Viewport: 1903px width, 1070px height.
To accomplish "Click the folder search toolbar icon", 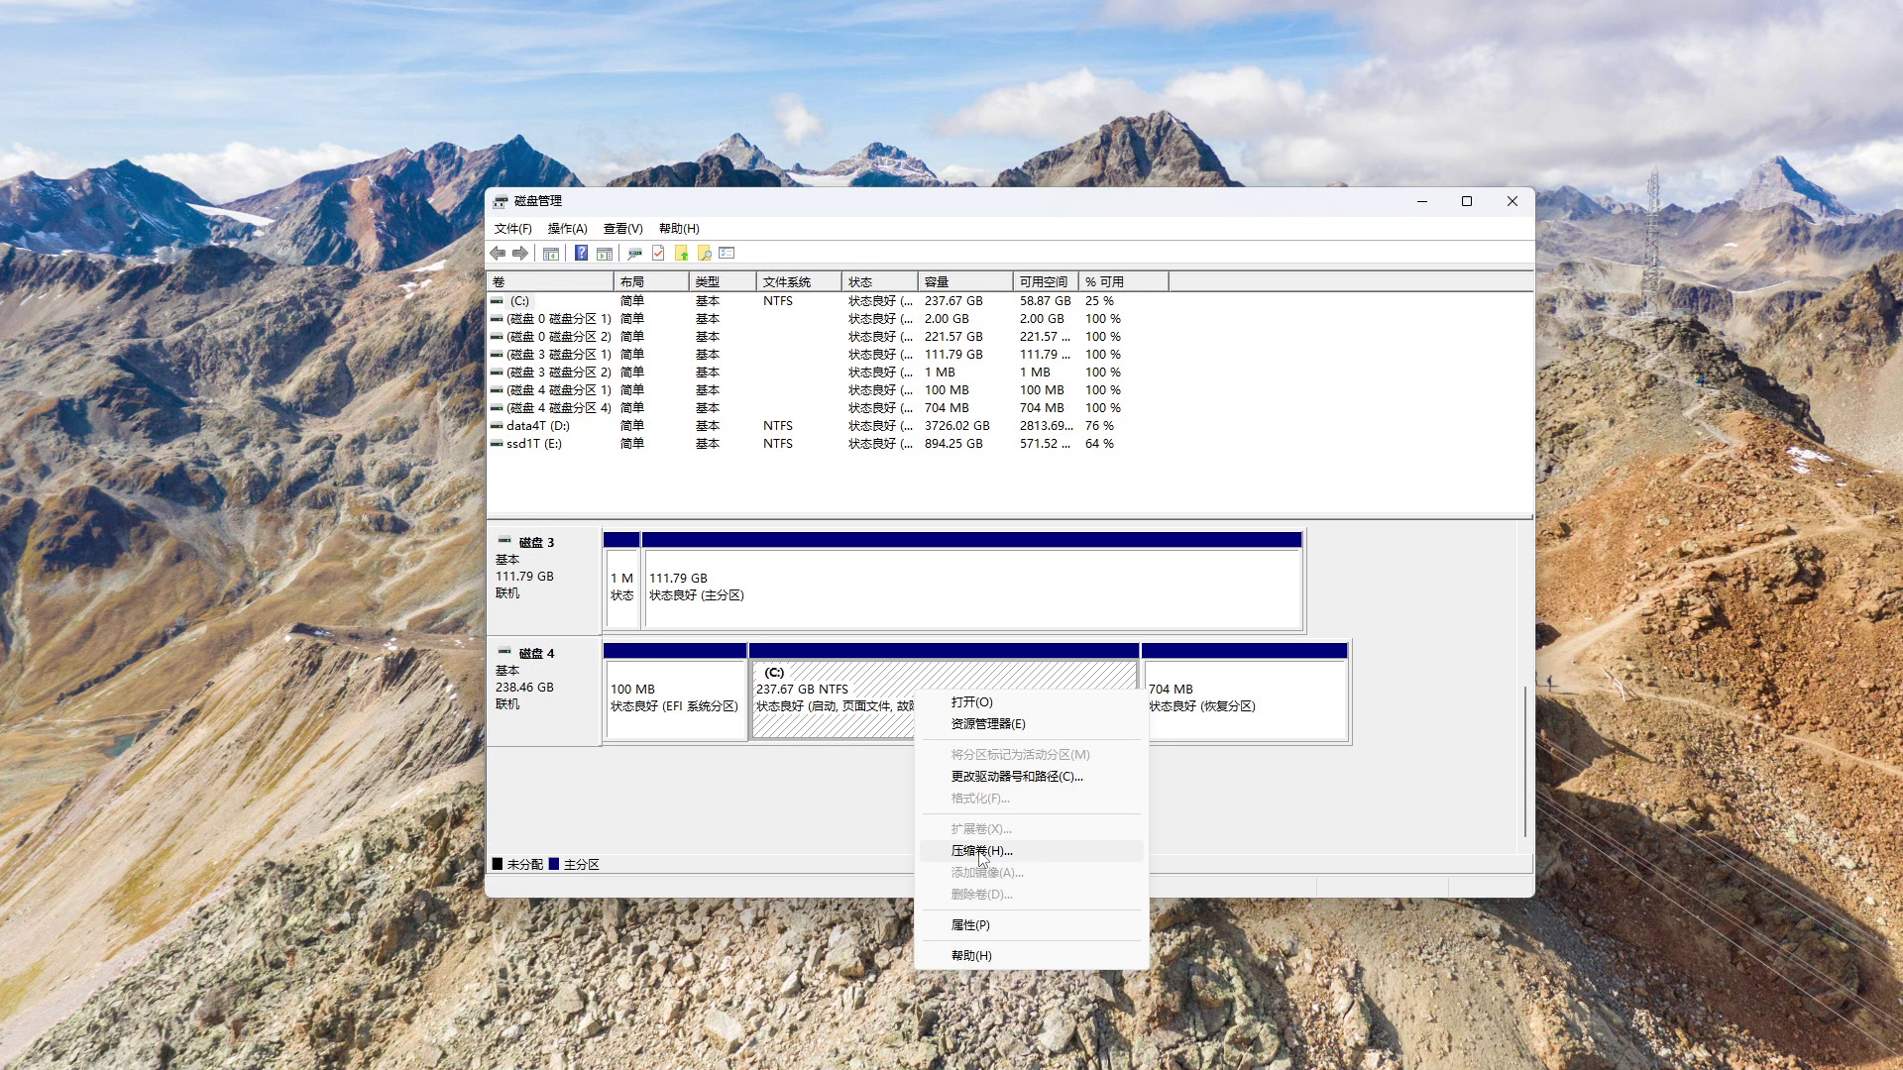I will coord(704,254).
